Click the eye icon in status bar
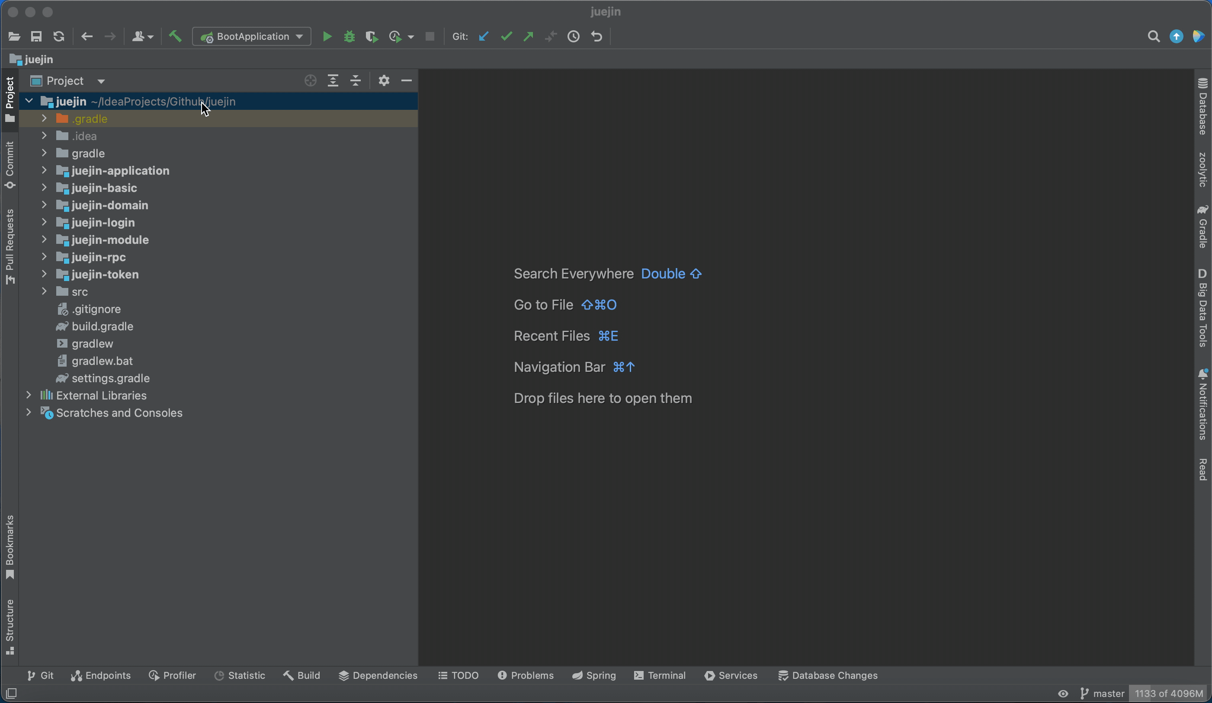The height and width of the screenshot is (703, 1212). click(1063, 693)
